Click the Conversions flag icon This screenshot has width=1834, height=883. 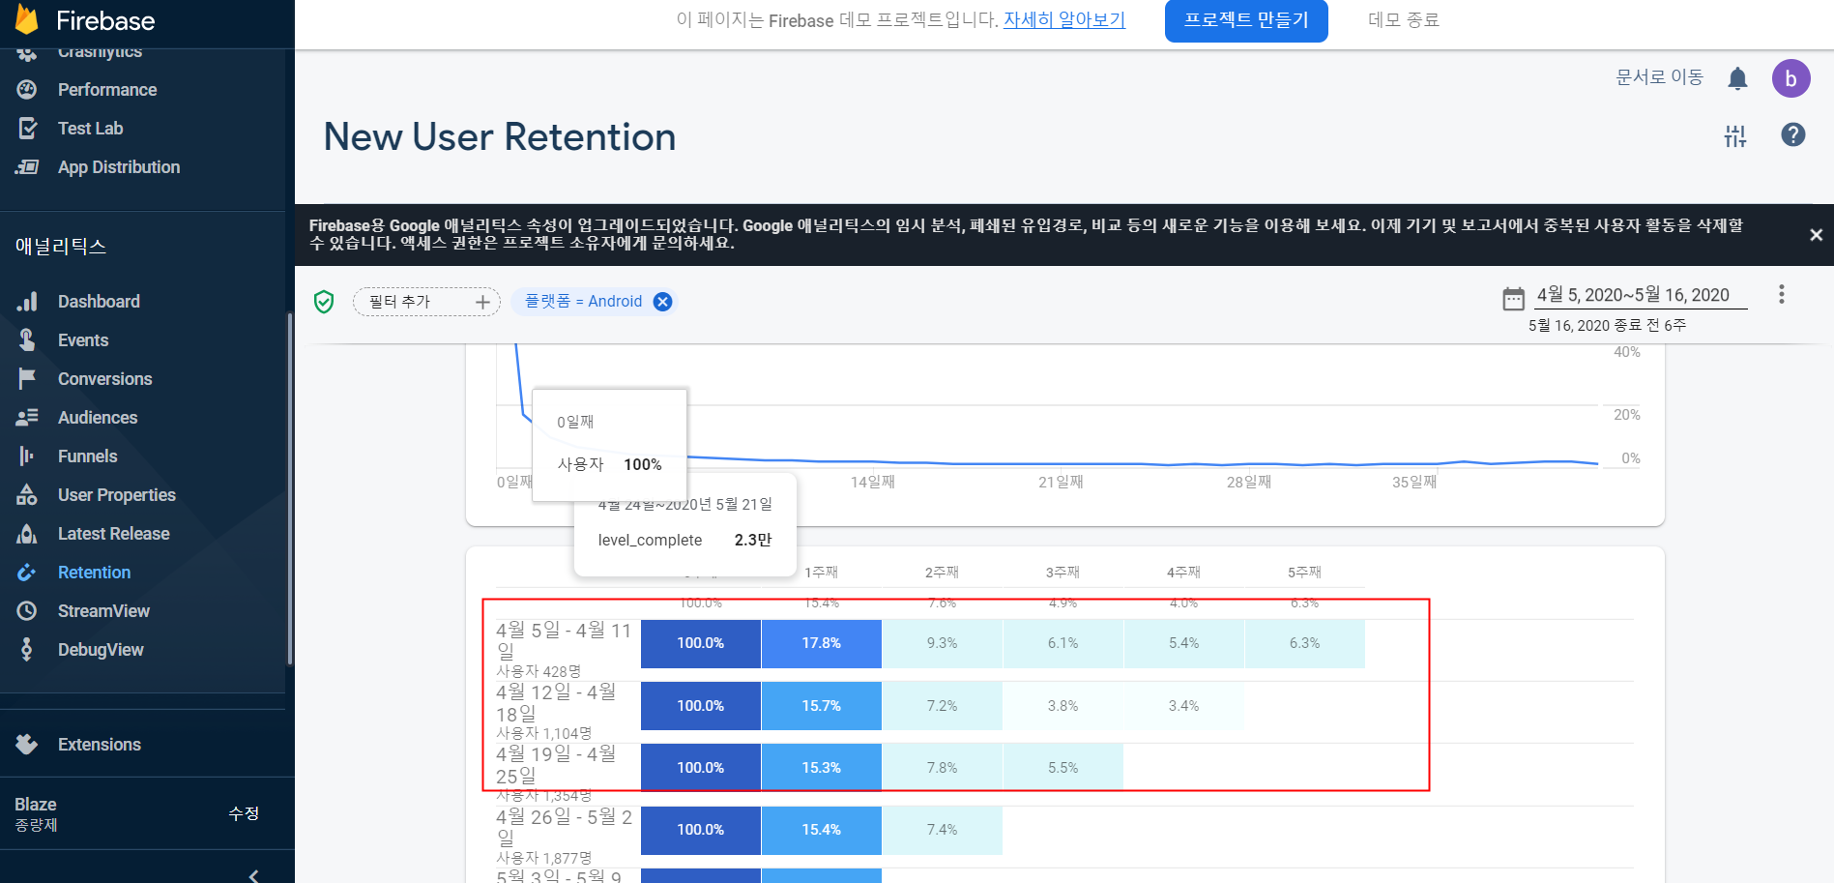click(27, 378)
